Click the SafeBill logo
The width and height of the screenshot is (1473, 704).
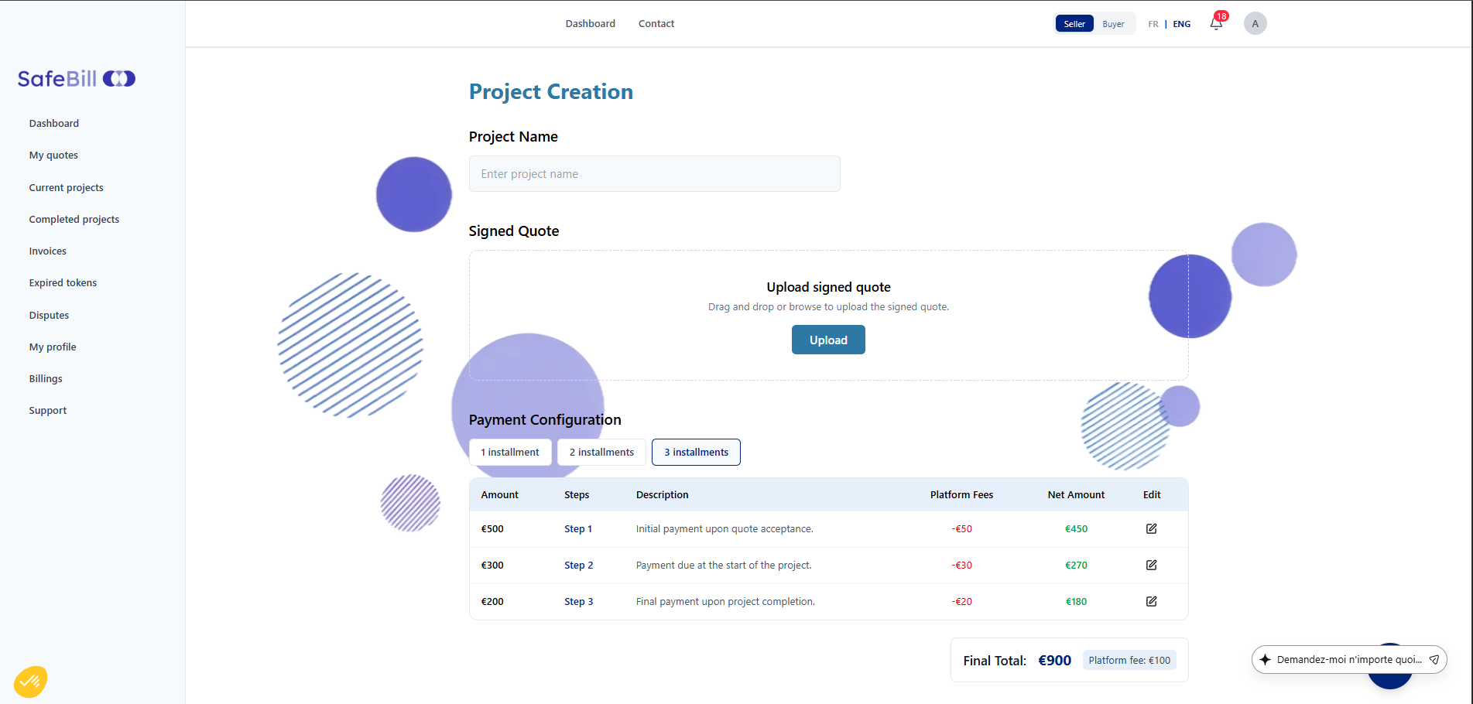click(x=77, y=78)
